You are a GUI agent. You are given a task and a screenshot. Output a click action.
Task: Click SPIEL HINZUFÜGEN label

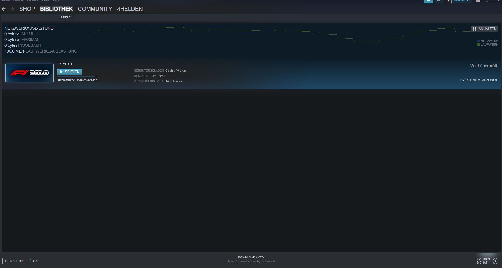coord(24,261)
